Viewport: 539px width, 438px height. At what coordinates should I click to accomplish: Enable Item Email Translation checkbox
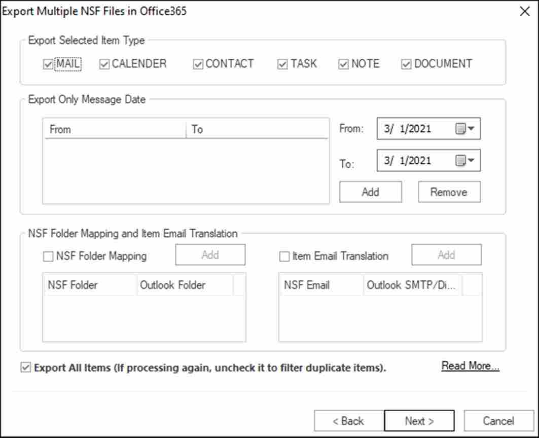click(x=284, y=257)
